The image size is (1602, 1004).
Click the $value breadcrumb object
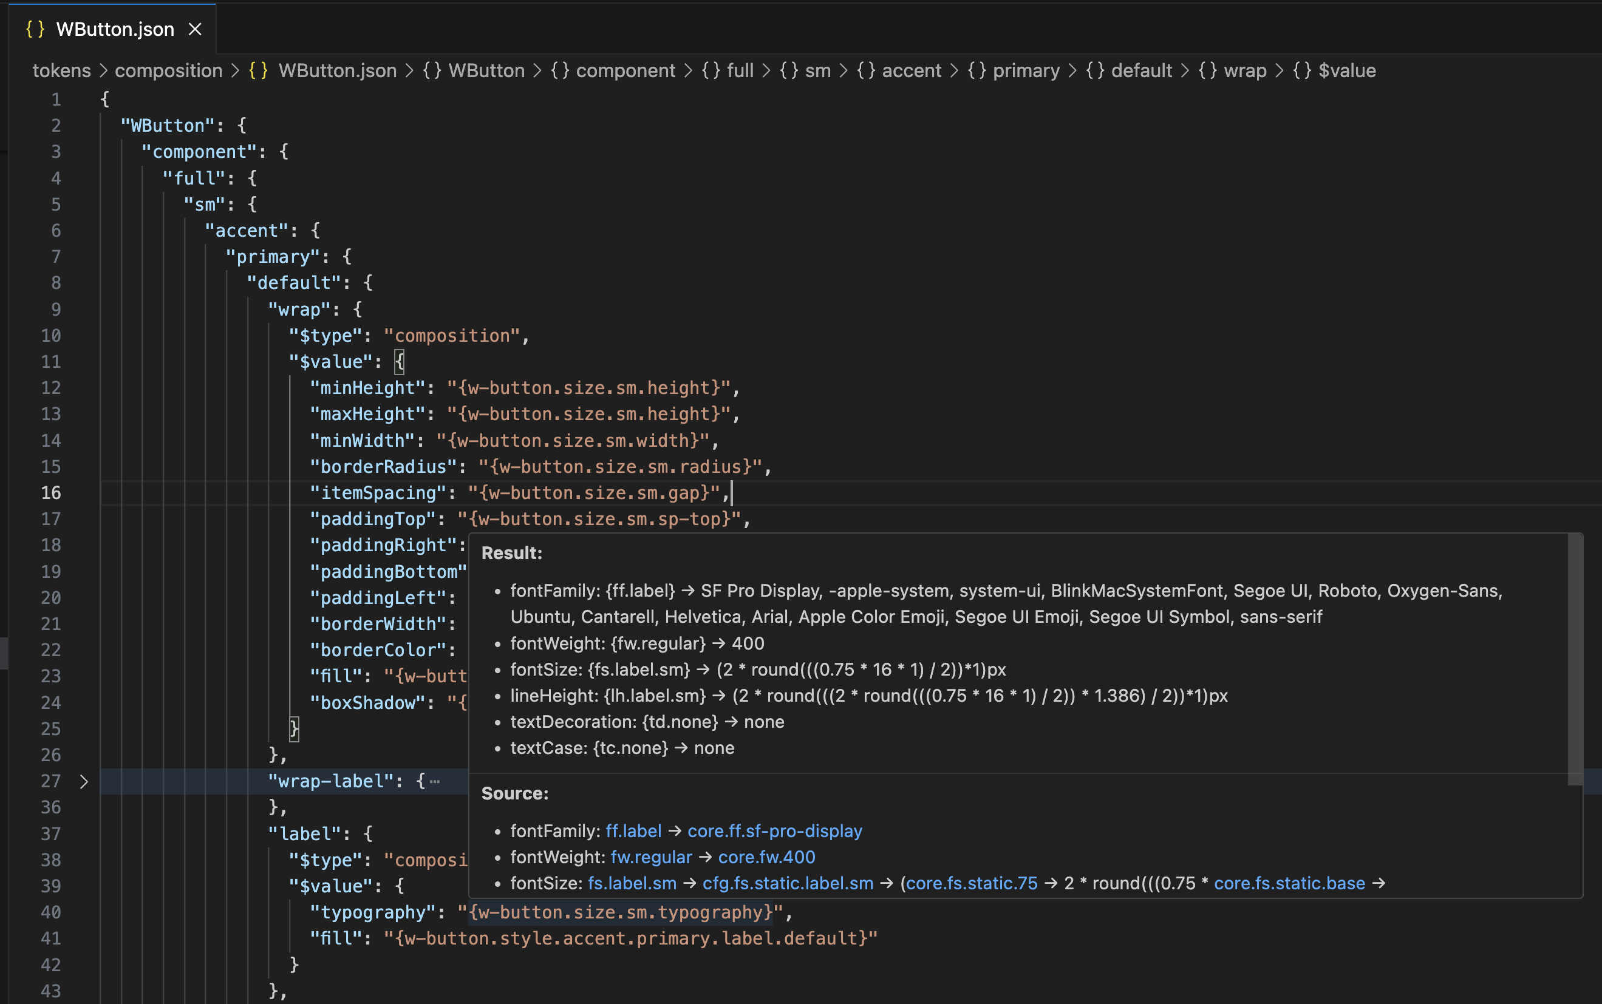[x=1334, y=70]
